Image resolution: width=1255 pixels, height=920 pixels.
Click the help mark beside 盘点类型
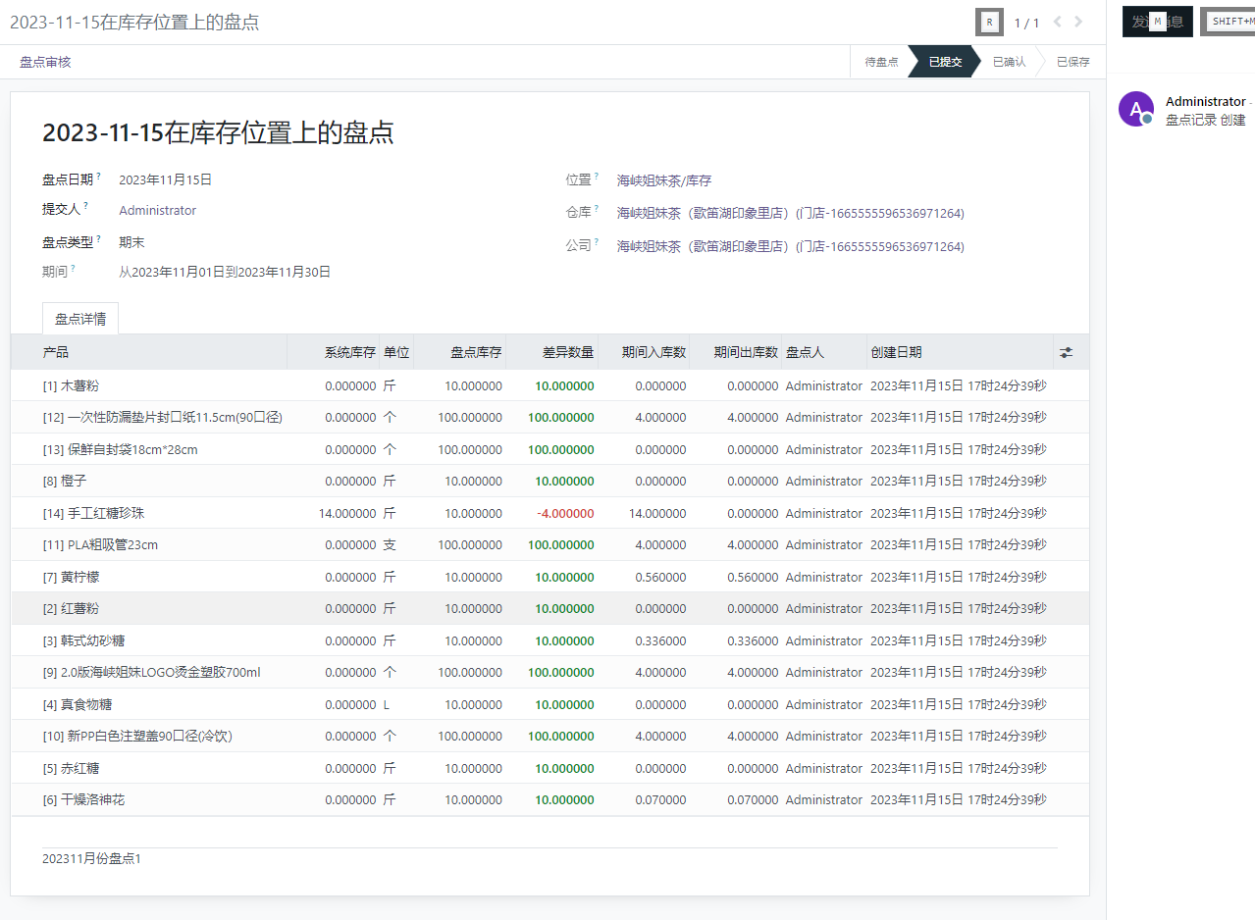click(x=99, y=238)
